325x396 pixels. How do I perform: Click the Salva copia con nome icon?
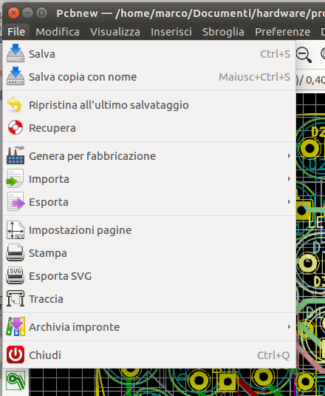tap(16, 76)
